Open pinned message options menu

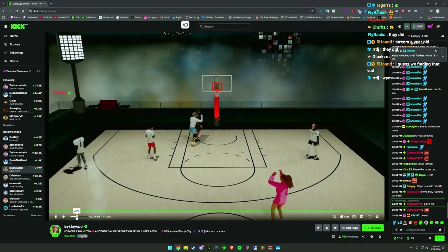(443, 51)
